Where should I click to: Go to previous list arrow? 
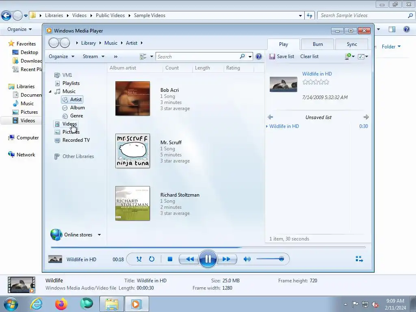270,117
